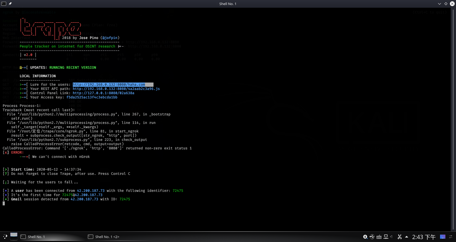Open the application launcher in the panel
The width and height of the screenshot is (456, 242).
[x=5, y=237]
